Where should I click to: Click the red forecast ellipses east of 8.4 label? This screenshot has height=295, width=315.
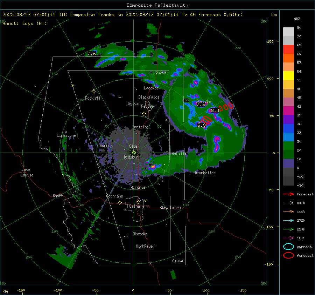tap(226, 107)
